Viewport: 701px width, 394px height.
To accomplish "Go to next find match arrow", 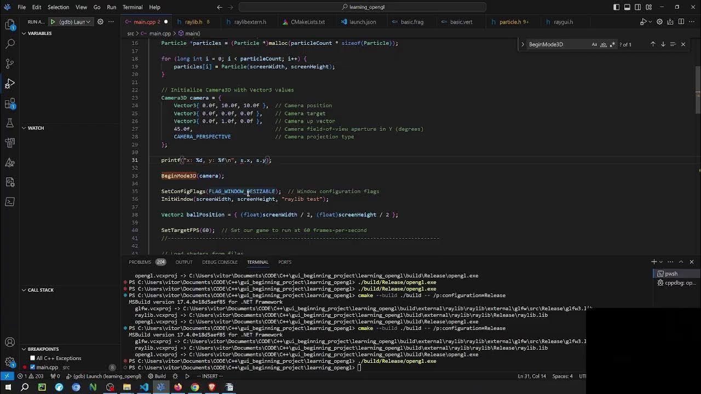I will [x=663, y=44].
